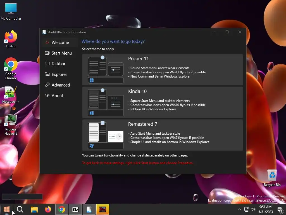Click 'You can tweak functionality' text
286x215 pixels.
click(135, 155)
